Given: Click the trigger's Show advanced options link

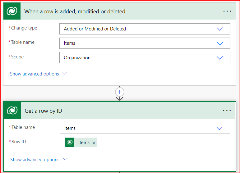Looking at the screenshot, I should pos(34,74).
